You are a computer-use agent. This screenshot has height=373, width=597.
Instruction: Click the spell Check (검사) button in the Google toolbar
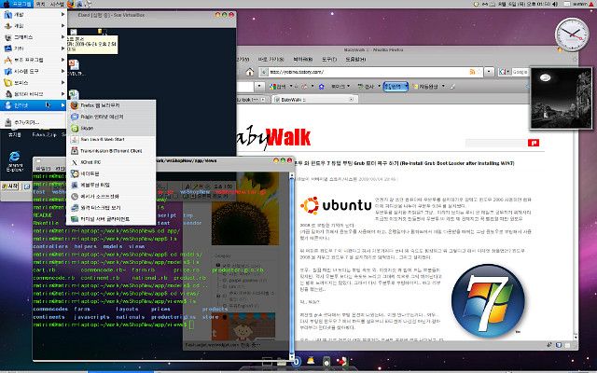367,87
